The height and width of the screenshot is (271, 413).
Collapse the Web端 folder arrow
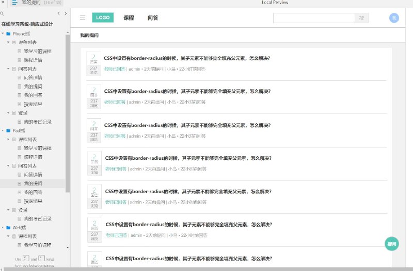[x=3, y=228]
